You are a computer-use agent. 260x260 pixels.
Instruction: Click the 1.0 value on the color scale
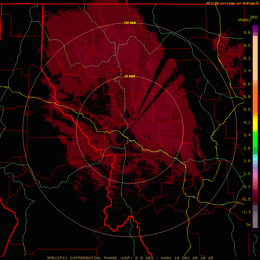tap(247, 174)
